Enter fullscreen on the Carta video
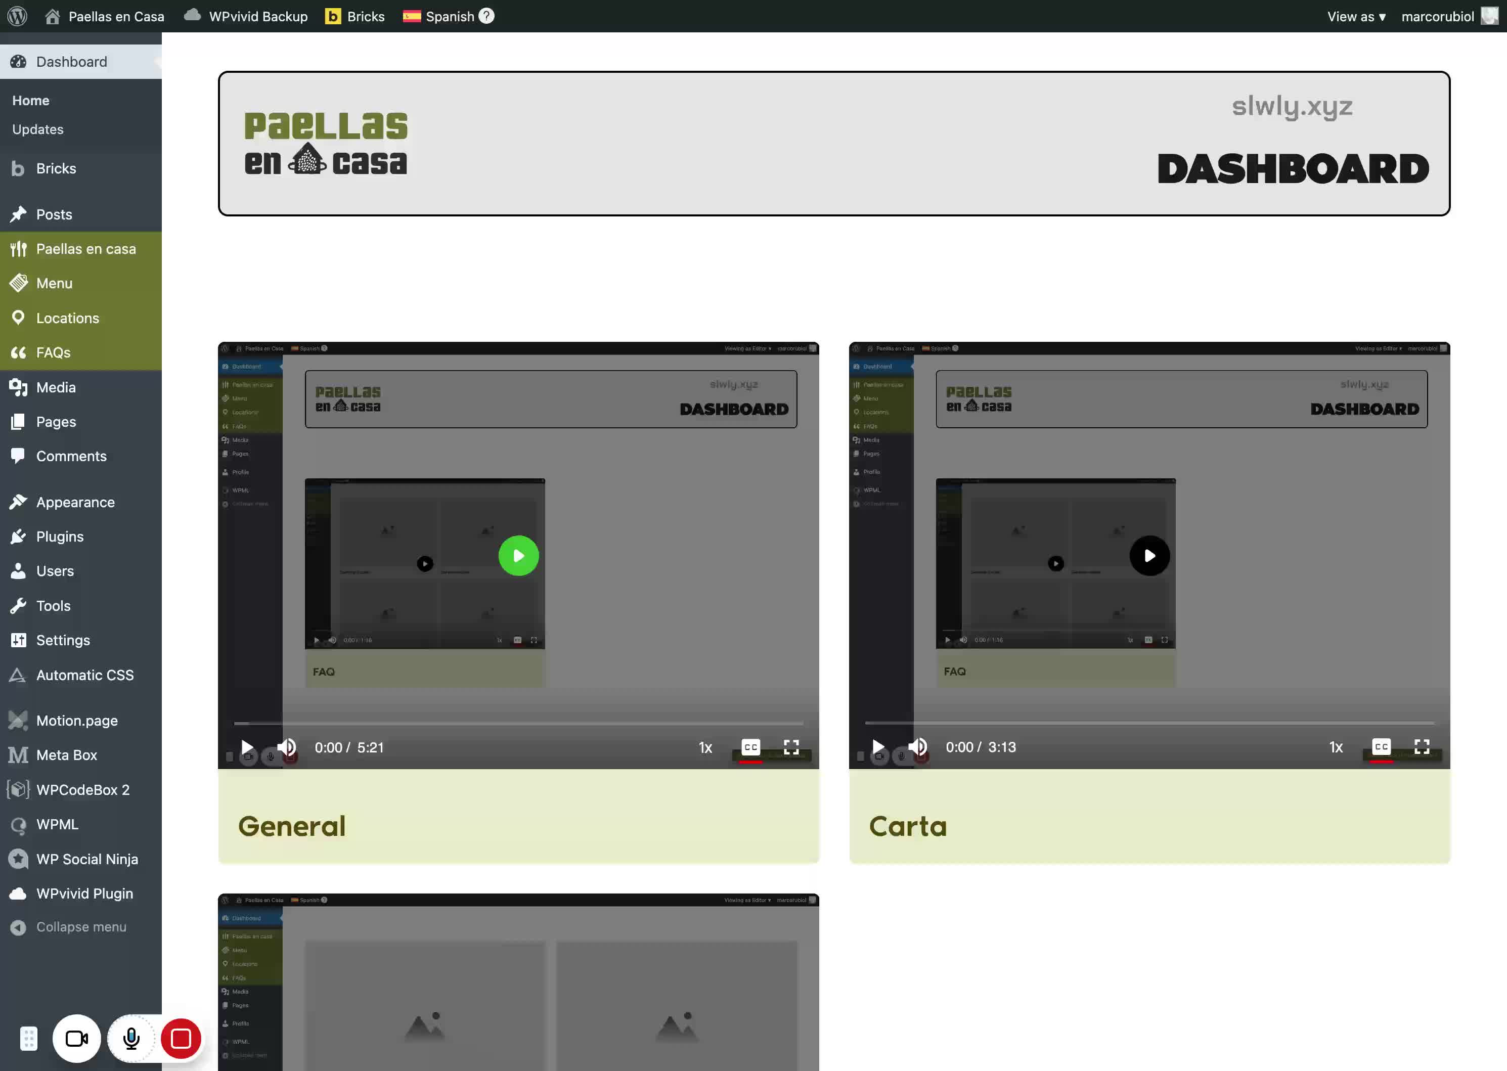This screenshot has width=1507, height=1071. click(1422, 746)
